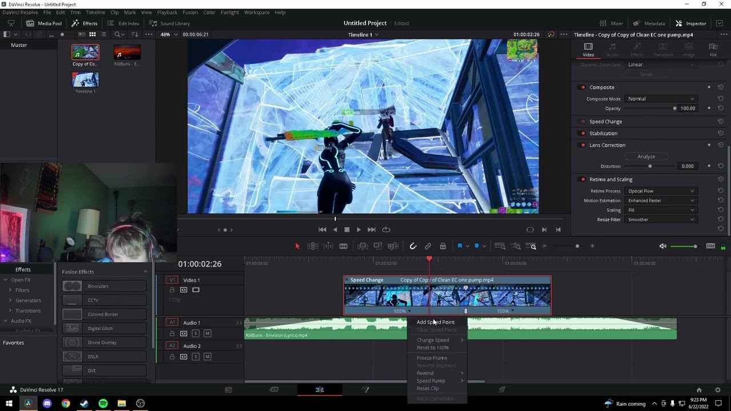This screenshot has height=411, width=731.
Task: Click the Full Extent Zoom icon
Action: pos(500,246)
